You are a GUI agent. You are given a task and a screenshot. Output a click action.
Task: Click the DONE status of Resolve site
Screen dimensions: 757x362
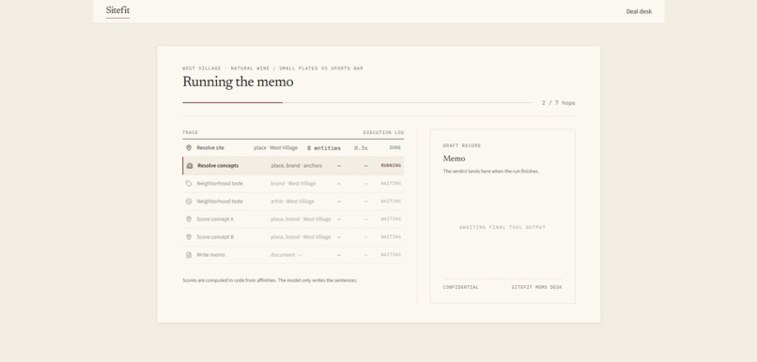coord(395,148)
